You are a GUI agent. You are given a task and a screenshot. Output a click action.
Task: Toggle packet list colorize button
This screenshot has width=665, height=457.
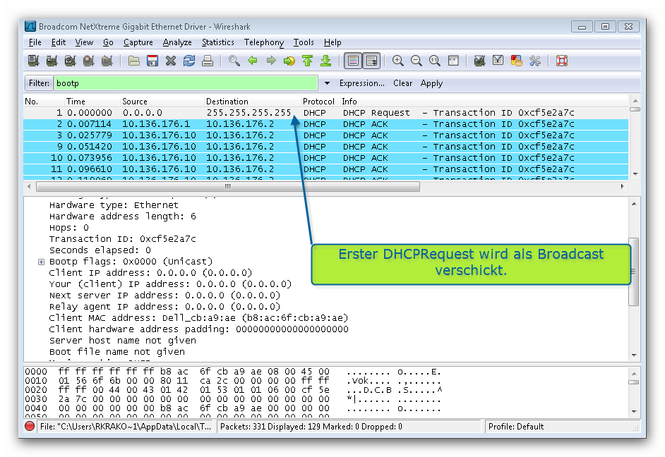(x=353, y=61)
